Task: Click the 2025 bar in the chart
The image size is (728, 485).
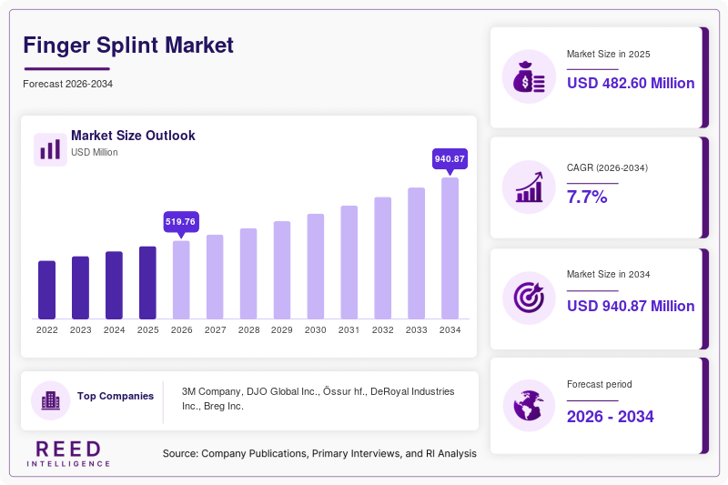Action: point(147,283)
